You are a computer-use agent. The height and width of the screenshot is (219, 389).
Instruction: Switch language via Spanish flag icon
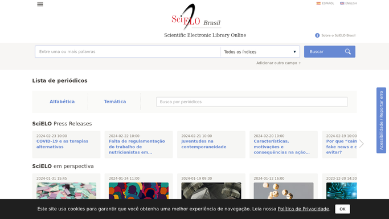[x=318, y=3]
